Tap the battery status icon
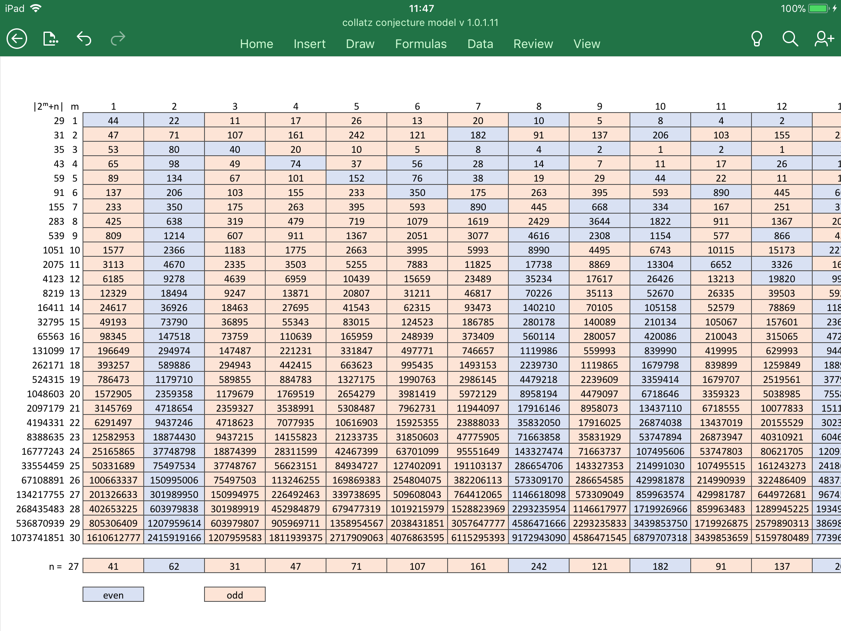 (819, 9)
